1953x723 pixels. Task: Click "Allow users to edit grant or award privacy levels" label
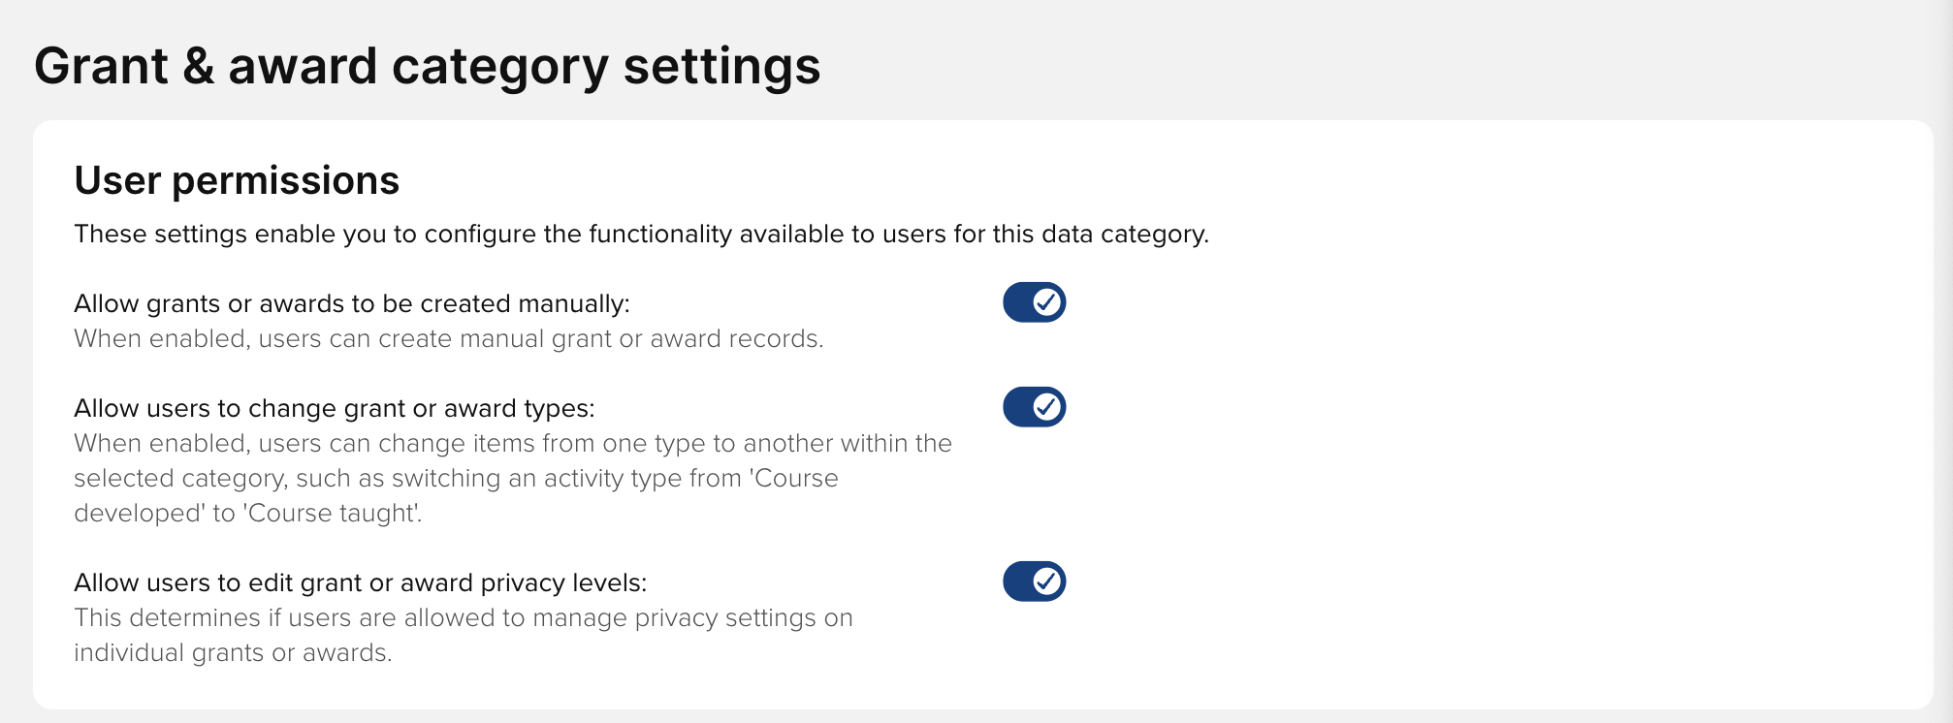[360, 583]
